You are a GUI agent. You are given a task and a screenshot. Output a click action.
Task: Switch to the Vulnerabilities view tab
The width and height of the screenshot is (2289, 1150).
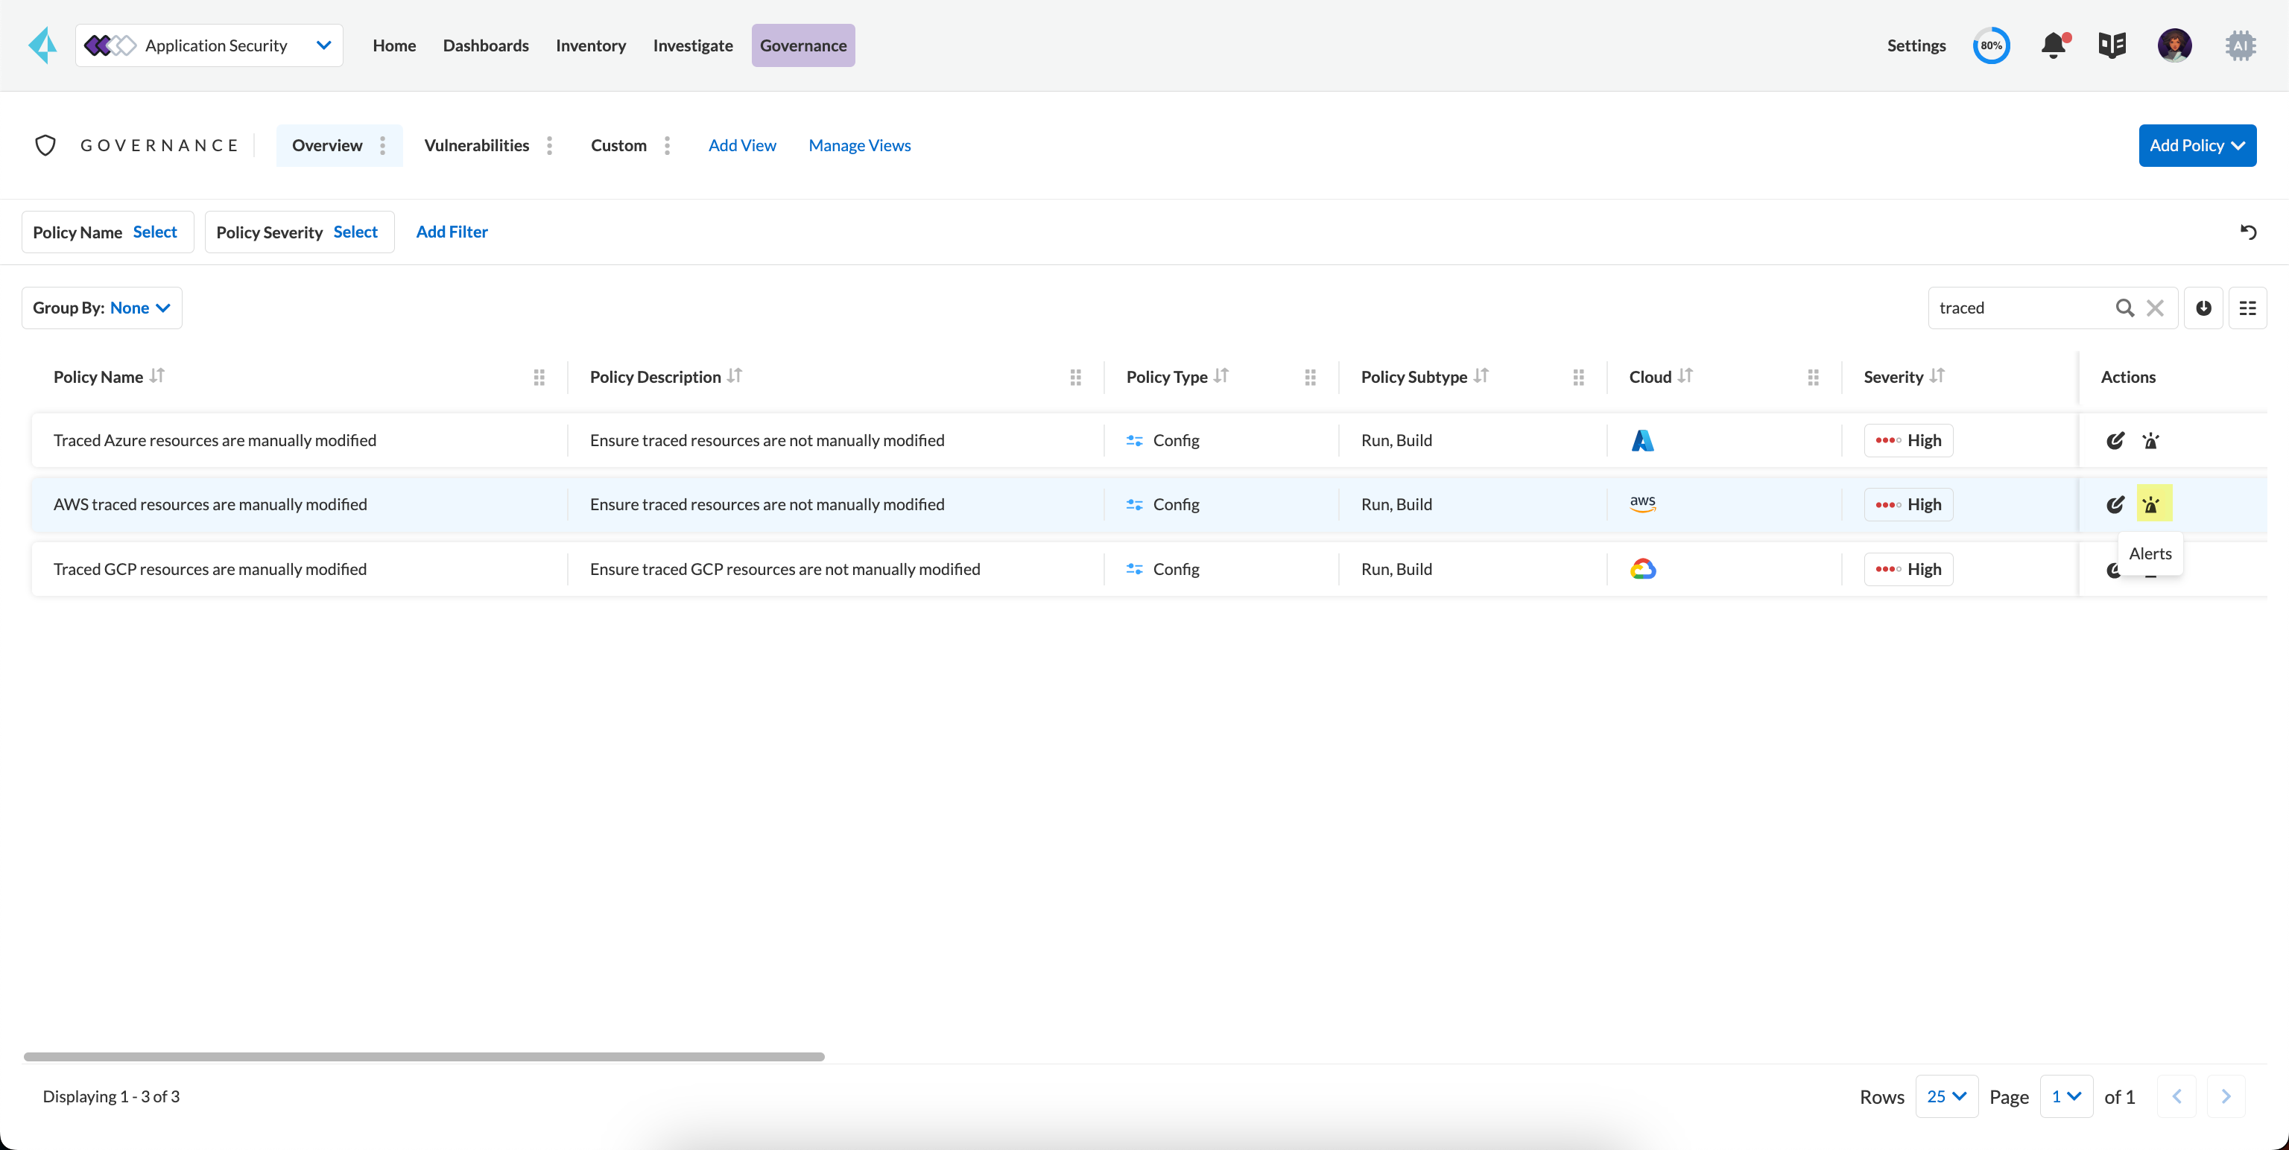(x=476, y=146)
